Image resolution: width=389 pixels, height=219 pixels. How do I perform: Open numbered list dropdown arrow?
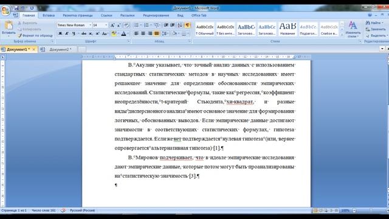pyautogui.click(x=151, y=25)
